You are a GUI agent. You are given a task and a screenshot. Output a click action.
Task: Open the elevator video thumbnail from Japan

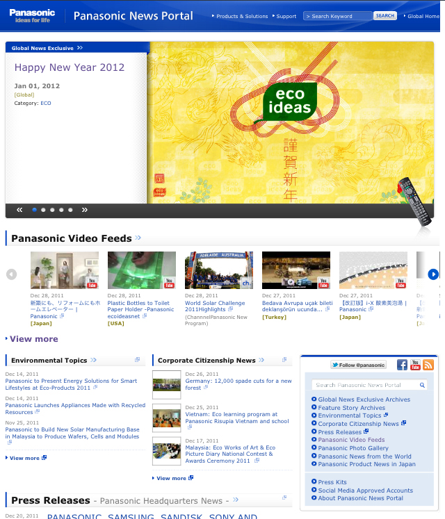[64, 270]
